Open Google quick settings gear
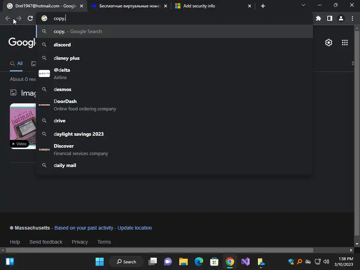The width and height of the screenshot is (360, 270). [329, 43]
